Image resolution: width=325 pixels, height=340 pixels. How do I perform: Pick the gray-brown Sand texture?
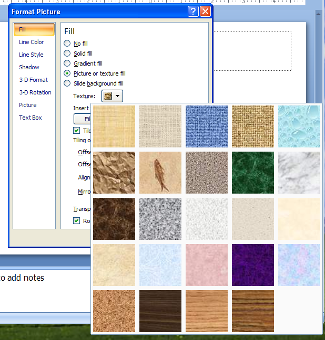coord(207,173)
